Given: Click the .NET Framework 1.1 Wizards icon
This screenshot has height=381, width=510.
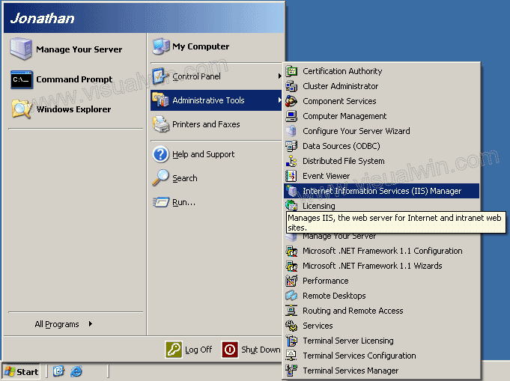Looking at the screenshot, I should [291, 266].
